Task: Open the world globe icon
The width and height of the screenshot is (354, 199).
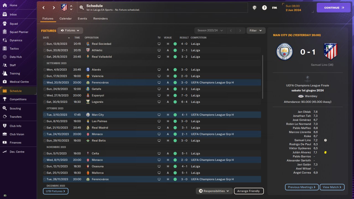Action: pos(254,8)
